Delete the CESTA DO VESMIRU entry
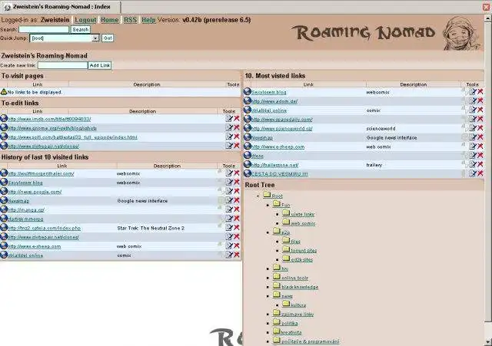The width and height of the screenshot is (492, 346). coord(480,173)
